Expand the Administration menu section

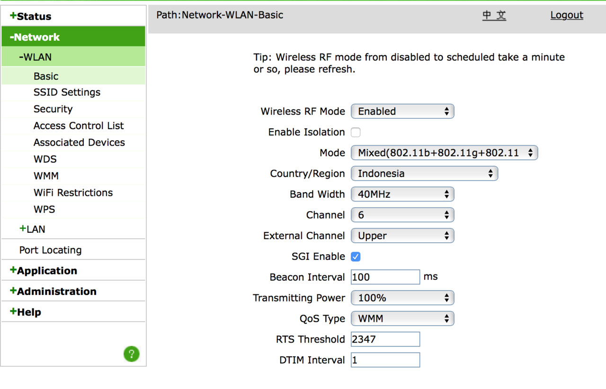(x=53, y=292)
